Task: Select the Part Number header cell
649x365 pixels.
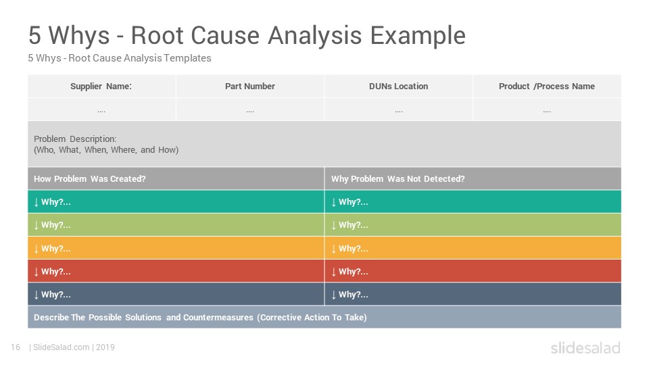Action: click(250, 86)
